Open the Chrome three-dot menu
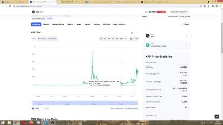 tap(221, 6)
